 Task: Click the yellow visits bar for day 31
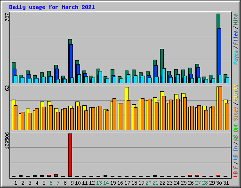[225, 102]
